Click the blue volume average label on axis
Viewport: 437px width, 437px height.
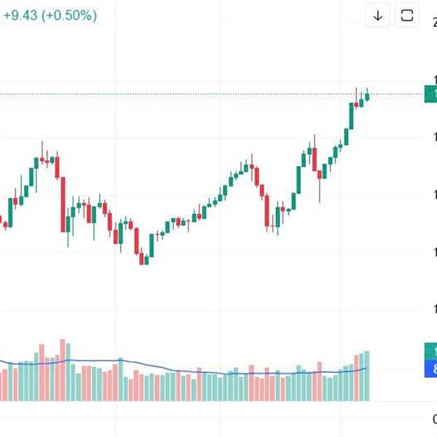coord(430,370)
